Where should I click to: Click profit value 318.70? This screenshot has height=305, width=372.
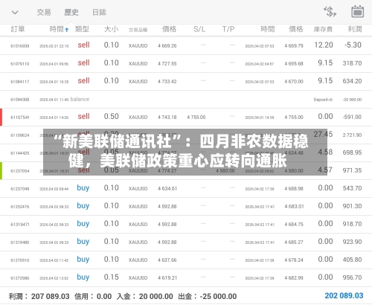(352, 63)
